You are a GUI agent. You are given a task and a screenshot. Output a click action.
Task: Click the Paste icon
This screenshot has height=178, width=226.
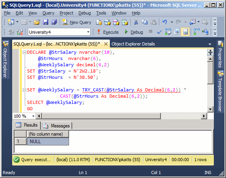(x=153, y=22)
